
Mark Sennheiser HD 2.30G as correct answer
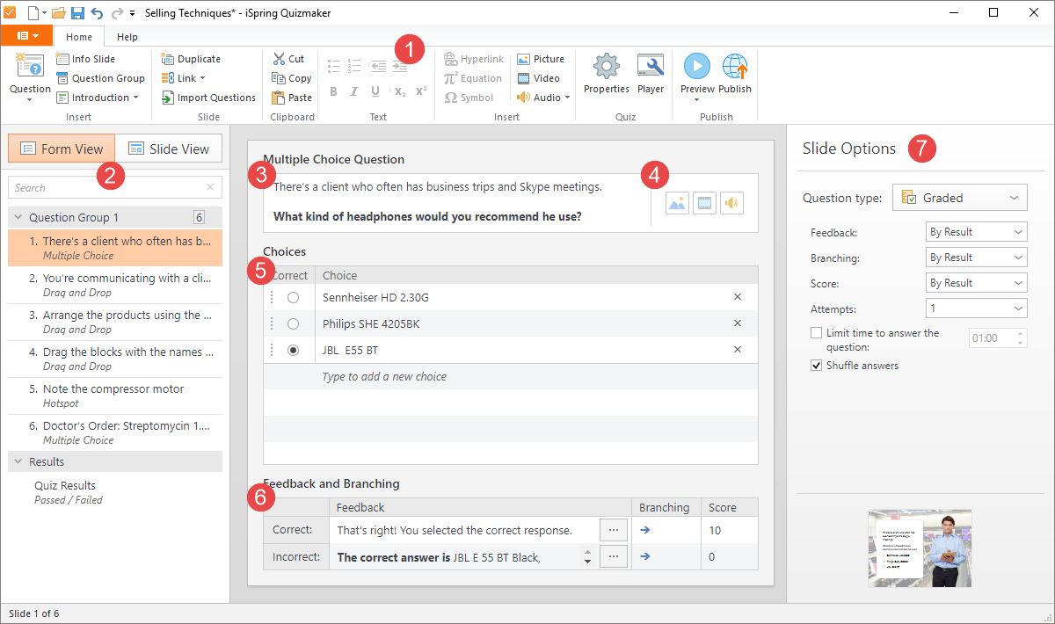[x=293, y=296]
